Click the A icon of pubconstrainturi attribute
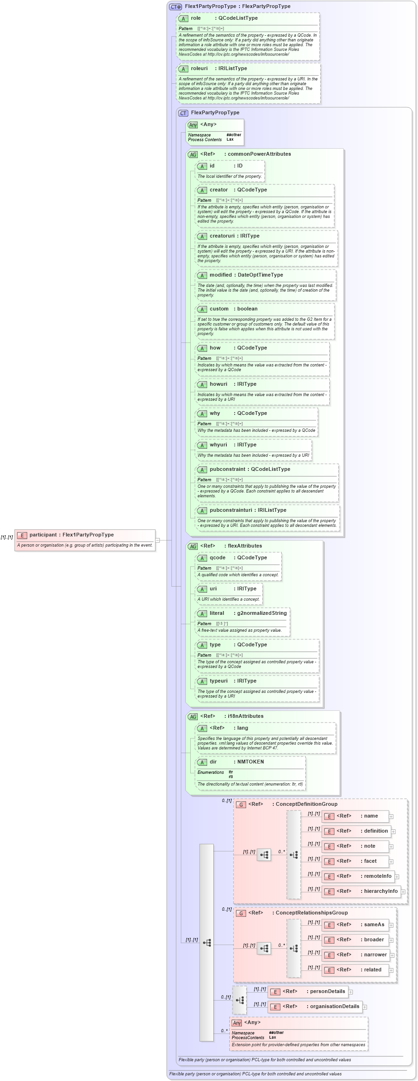The width and height of the screenshot is (418, 1081). [x=202, y=510]
